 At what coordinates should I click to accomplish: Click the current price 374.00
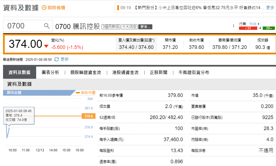click(25, 44)
